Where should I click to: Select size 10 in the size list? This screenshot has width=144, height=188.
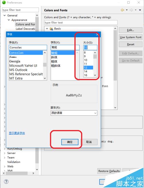coord(88,60)
